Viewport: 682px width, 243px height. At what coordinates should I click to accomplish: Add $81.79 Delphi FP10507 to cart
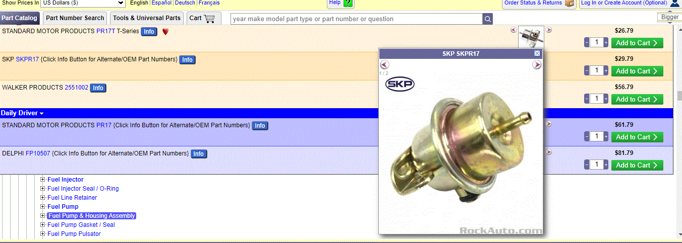(x=637, y=165)
